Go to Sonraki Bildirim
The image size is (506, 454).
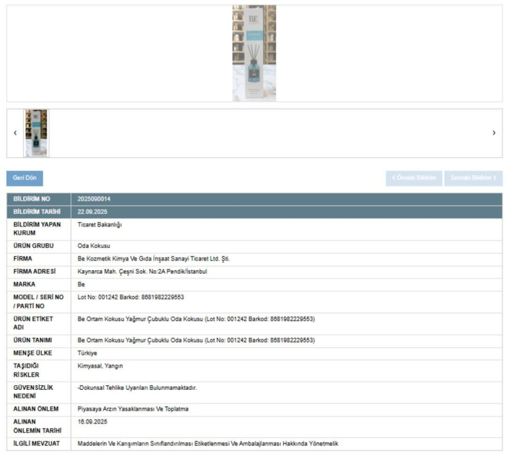pos(474,178)
